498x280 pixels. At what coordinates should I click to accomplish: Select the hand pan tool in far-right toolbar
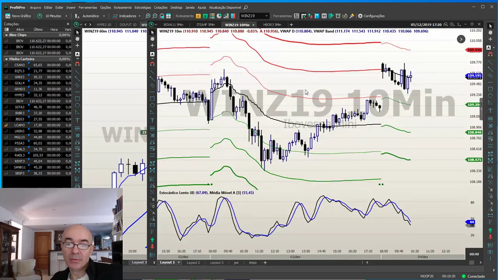pos(490,33)
